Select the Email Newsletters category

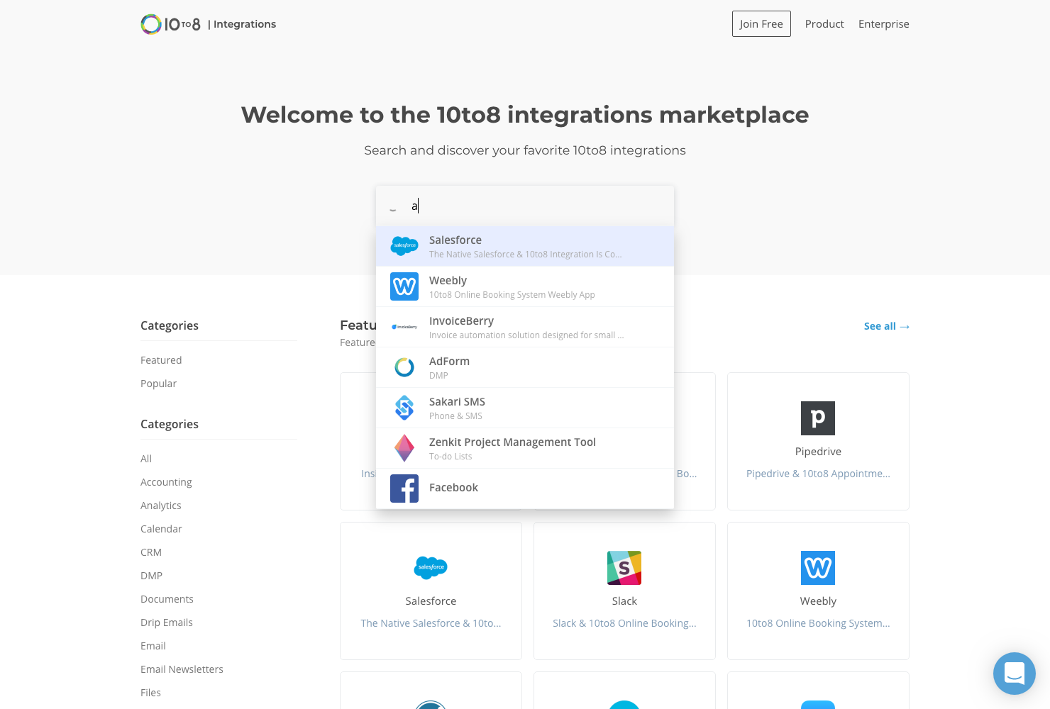[x=182, y=669]
